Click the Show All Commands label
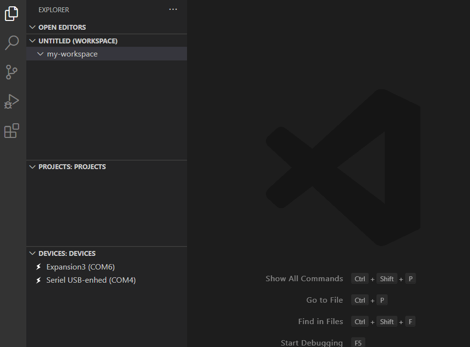The image size is (470, 347). [304, 279]
